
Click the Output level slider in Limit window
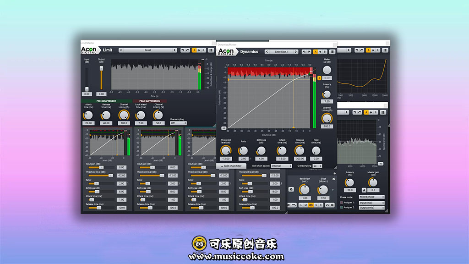point(101,78)
